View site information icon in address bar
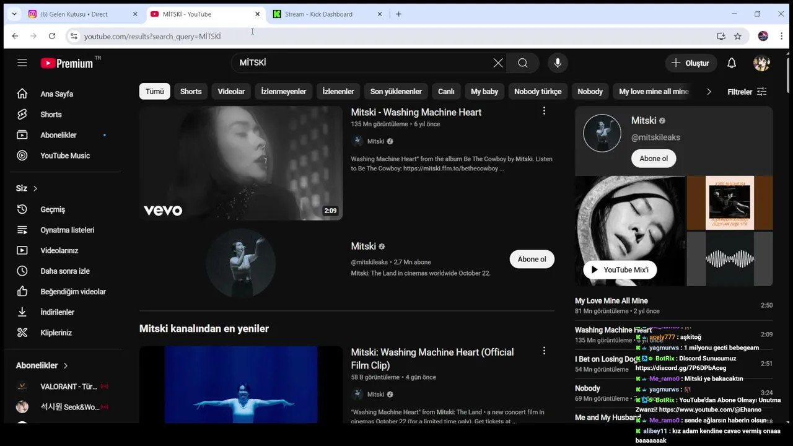The image size is (793, 446). [74, 36]
